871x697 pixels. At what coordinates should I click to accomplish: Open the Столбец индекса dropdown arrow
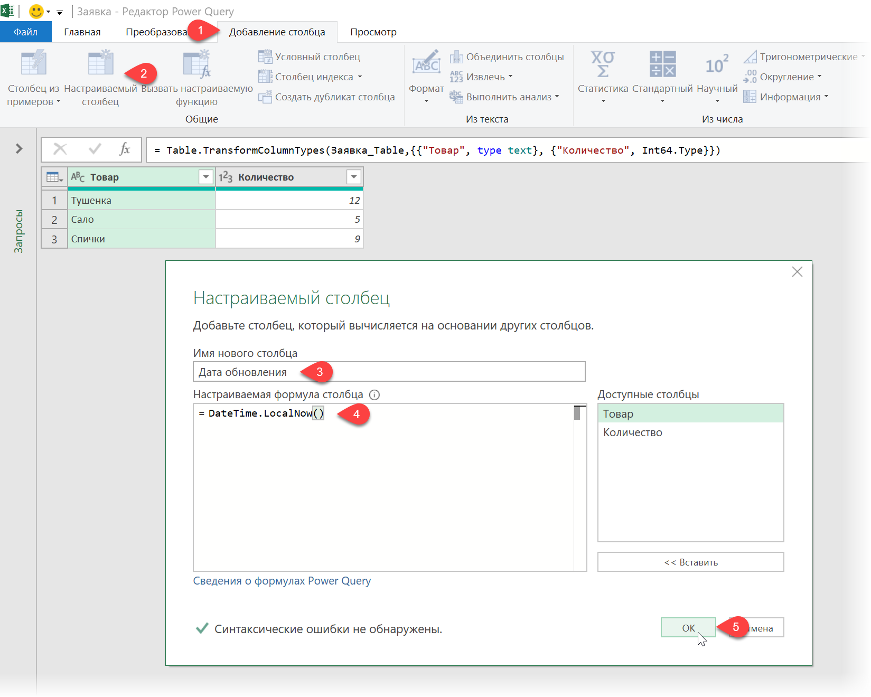[360, 77]
